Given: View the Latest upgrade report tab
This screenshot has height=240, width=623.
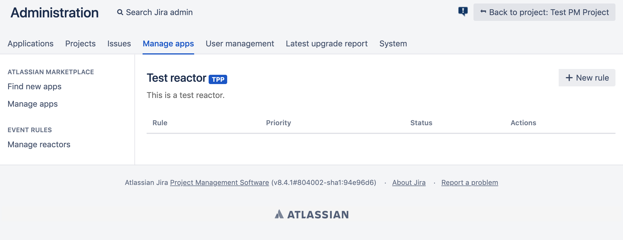Looking at the screenshot, I should (327, 43).
